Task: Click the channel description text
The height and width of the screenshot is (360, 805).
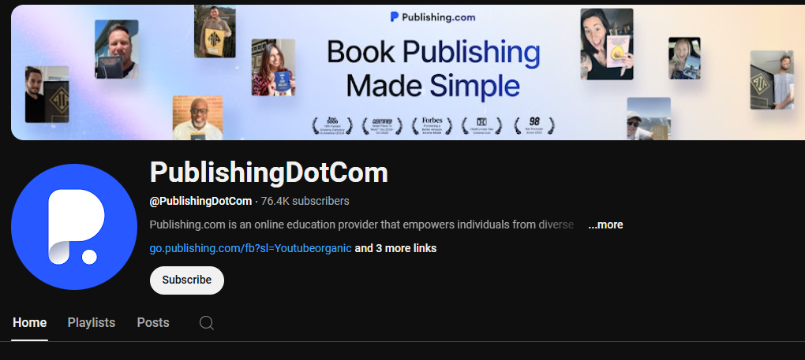Action: 362,225
